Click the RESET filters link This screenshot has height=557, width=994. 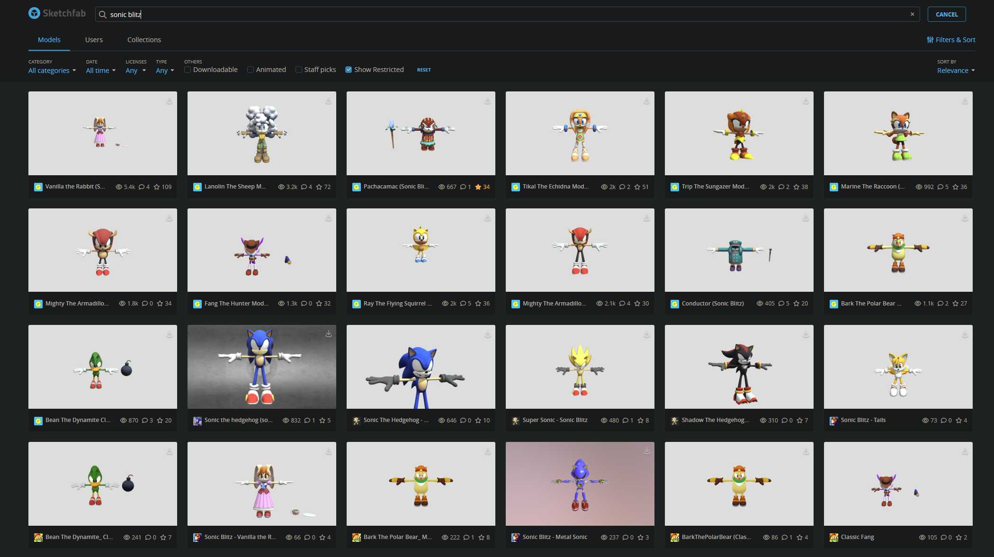pyautogui.click(x=424, y=70)
